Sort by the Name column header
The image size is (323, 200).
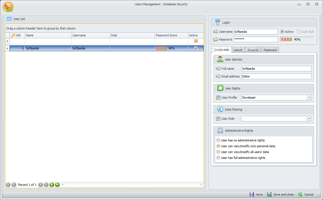click(48, 35)
